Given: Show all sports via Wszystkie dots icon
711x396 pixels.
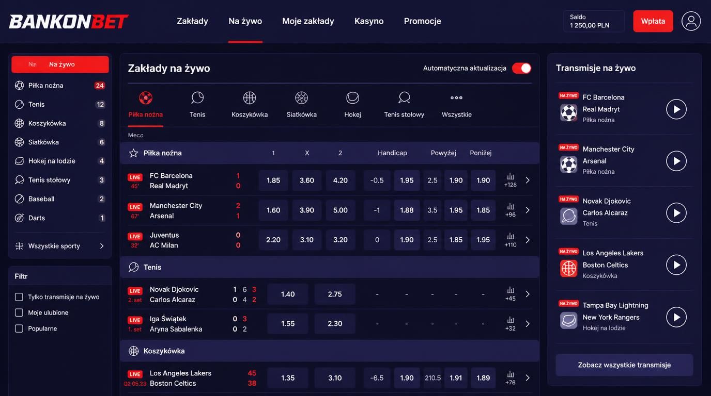Looking at the screenshot, I should tap(456, 97).
